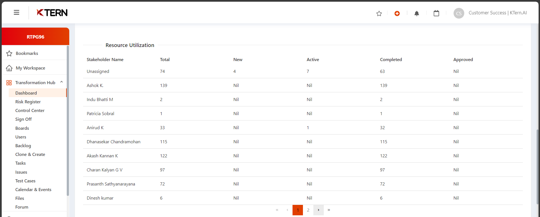Click the Active column header
This screenshot has height=217, width=540.
(313, 59)
